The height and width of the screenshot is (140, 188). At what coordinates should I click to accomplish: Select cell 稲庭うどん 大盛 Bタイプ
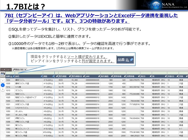[x=29, y=97]
